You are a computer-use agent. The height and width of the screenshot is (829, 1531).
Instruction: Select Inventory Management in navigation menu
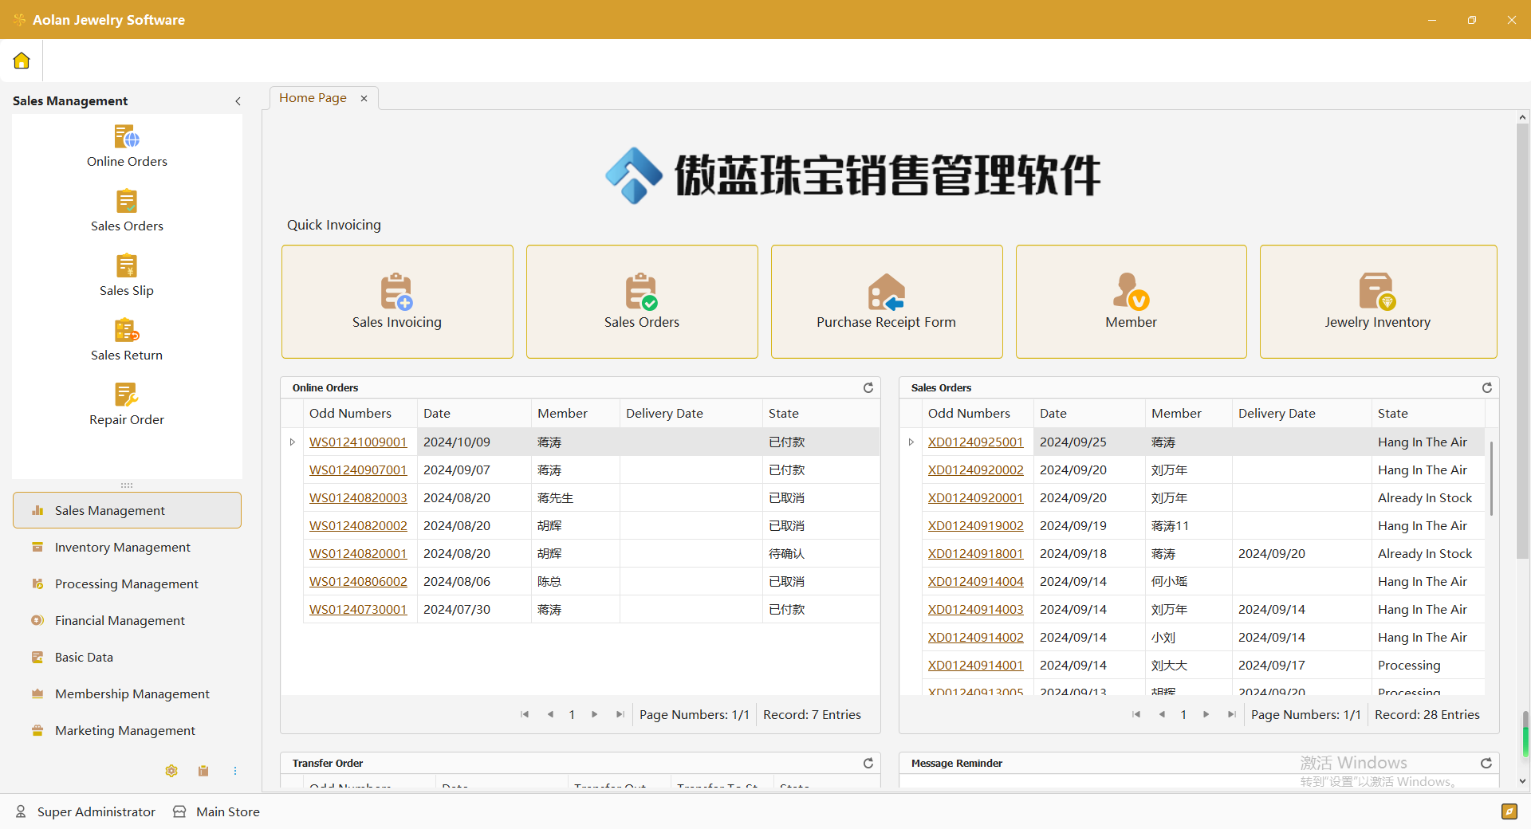[122, 548]
